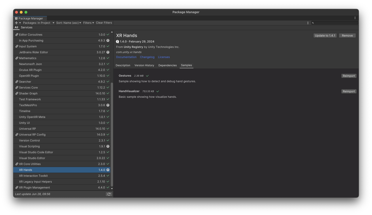Viewport: 372px width, 215px height.
Task: Click the package list scrollbar thumb
Action: coord(112,135)
